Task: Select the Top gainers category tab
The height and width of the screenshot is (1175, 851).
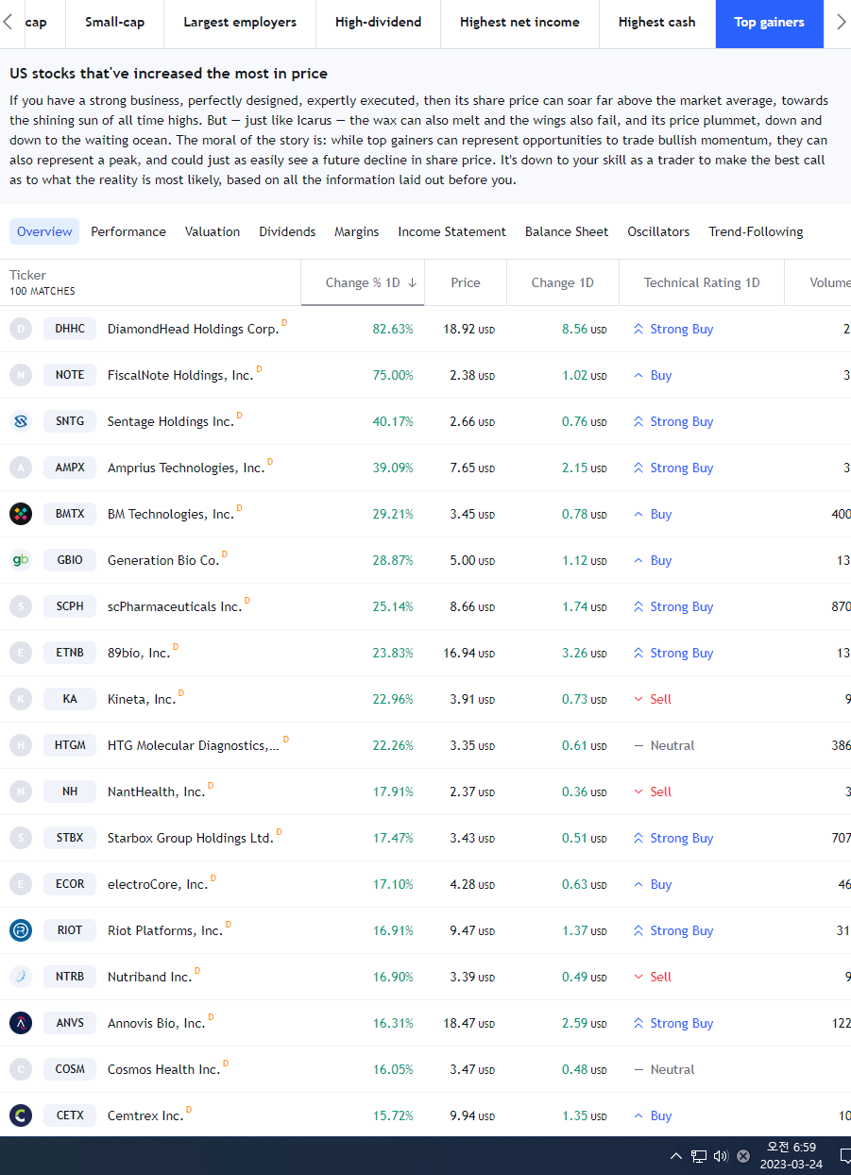Action: 770,23
